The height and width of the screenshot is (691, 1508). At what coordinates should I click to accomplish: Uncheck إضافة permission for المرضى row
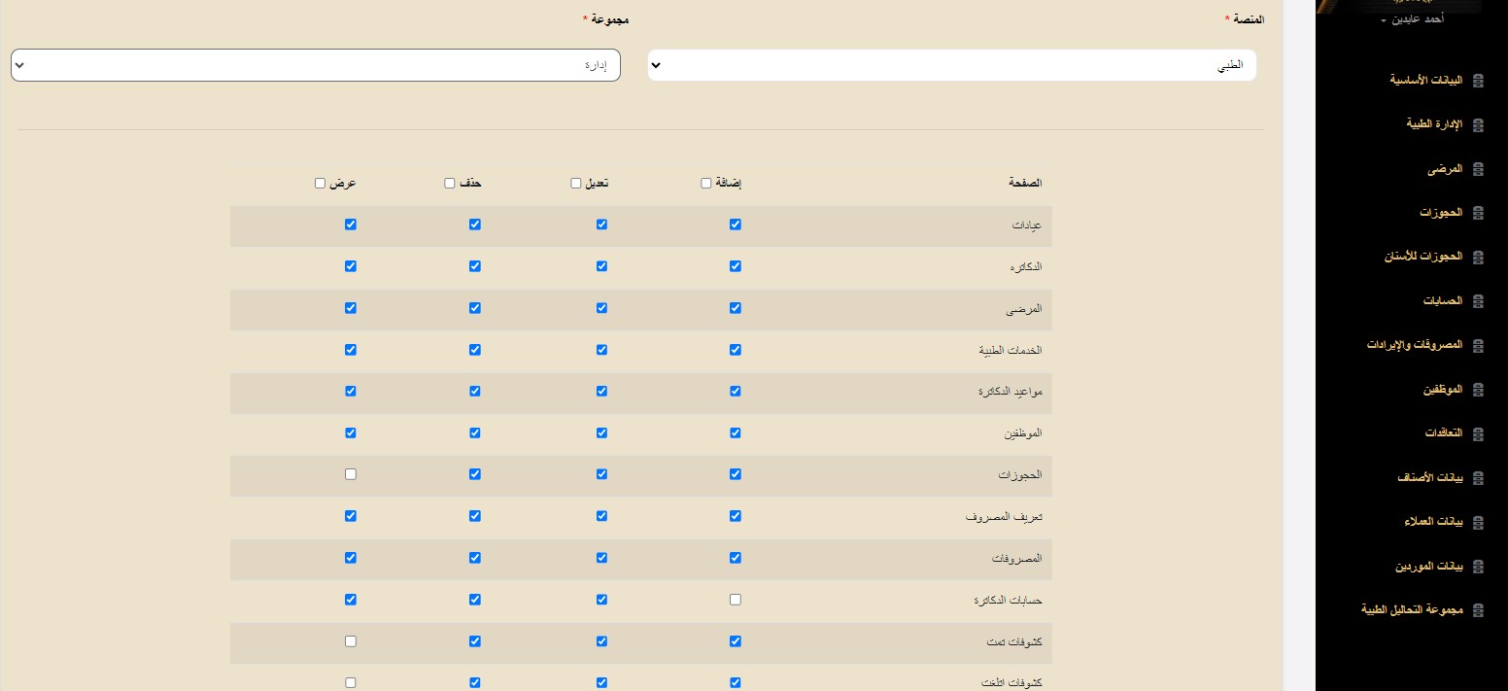click(x=736, y=308)
